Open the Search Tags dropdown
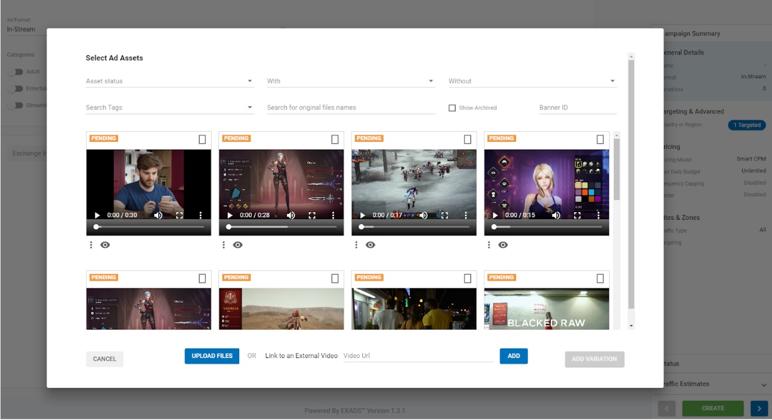 pyautogui.click(x=170, y=108)
